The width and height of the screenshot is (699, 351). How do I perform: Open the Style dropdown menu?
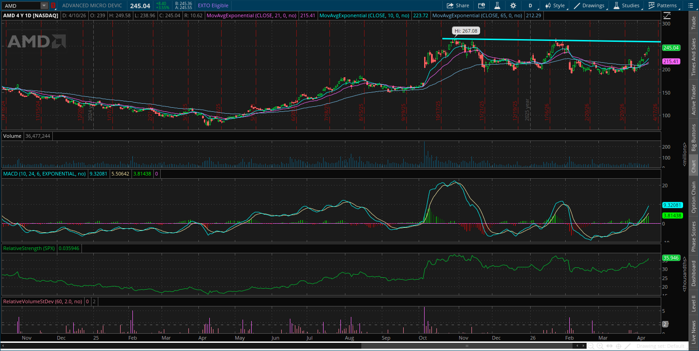pyautogui.click(x=555, y=5)
